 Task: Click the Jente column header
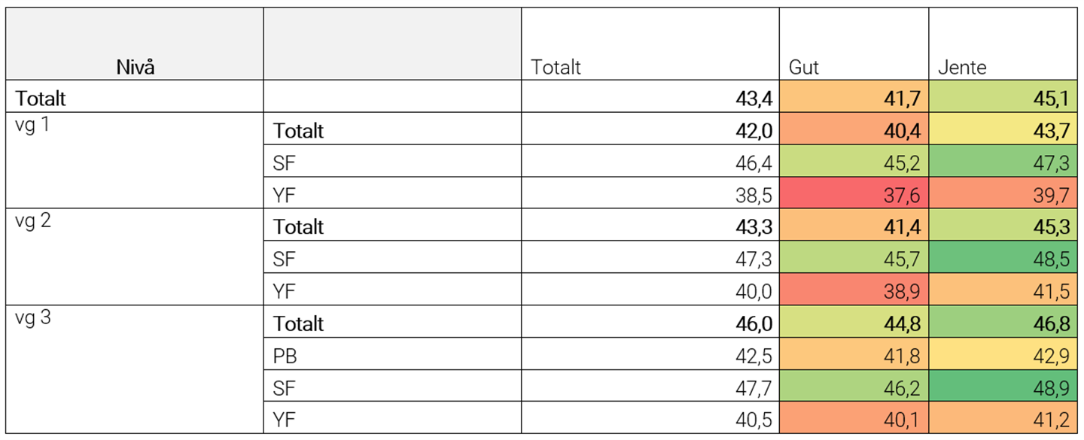[x=1003, y=44]
